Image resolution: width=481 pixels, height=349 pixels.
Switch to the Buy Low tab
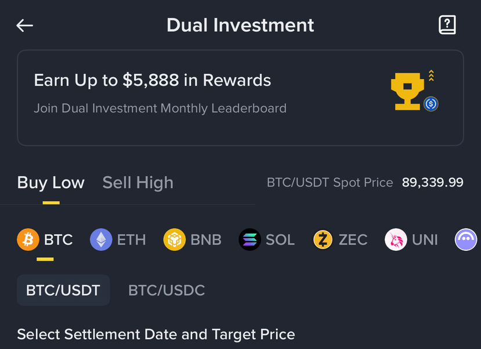(51, 182)
